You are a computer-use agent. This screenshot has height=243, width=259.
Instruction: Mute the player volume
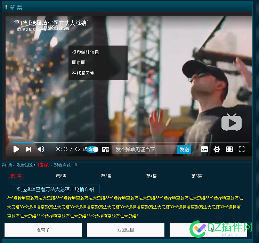41,149
